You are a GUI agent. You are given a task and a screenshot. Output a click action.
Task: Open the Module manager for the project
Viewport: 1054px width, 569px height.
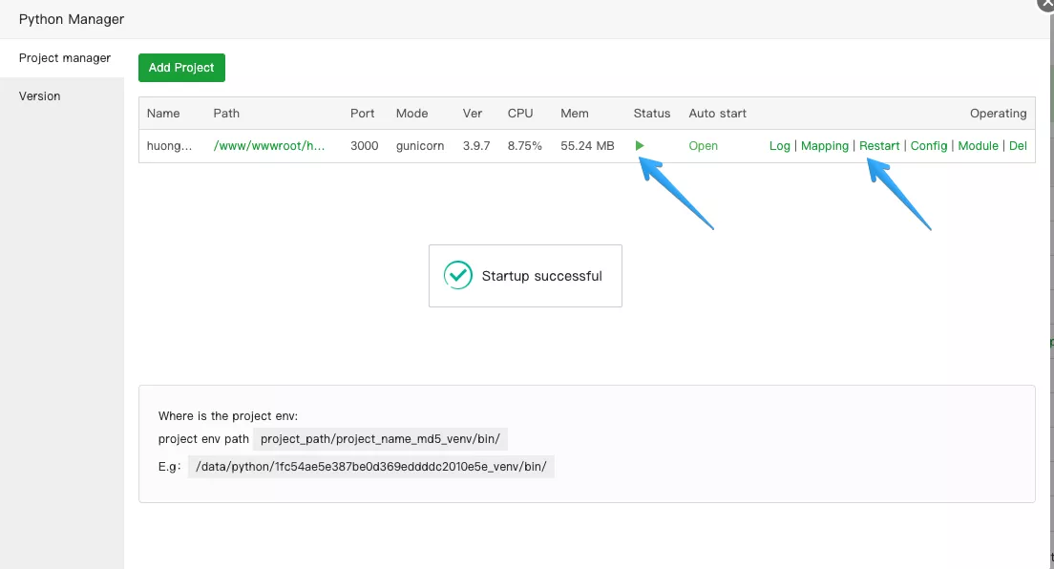978,146
